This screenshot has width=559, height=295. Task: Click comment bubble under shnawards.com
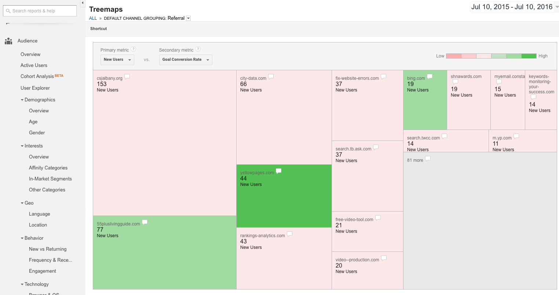coord(455,82)
